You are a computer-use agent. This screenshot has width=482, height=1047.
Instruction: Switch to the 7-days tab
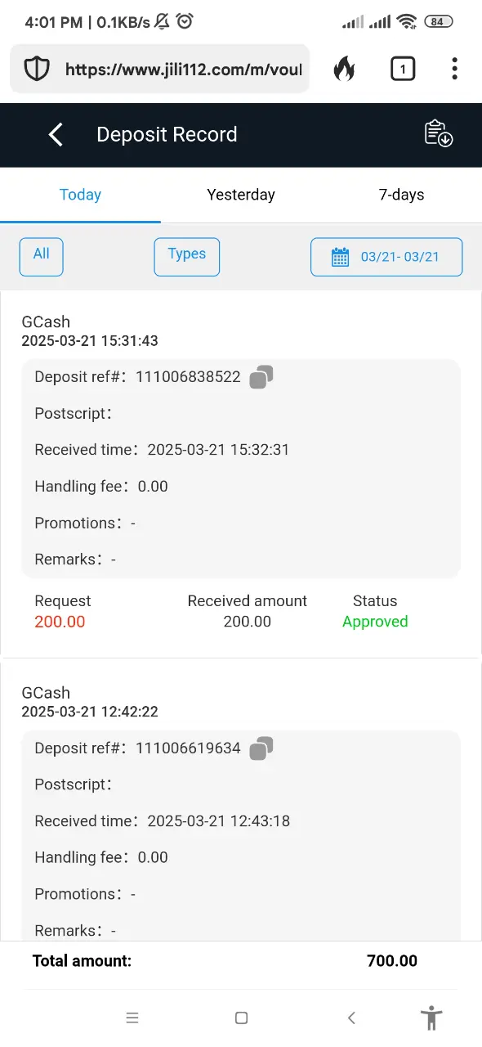pos(402,195)
